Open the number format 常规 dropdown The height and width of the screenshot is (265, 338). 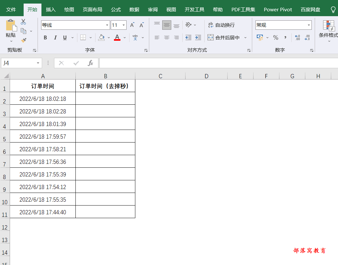(309, 25)
